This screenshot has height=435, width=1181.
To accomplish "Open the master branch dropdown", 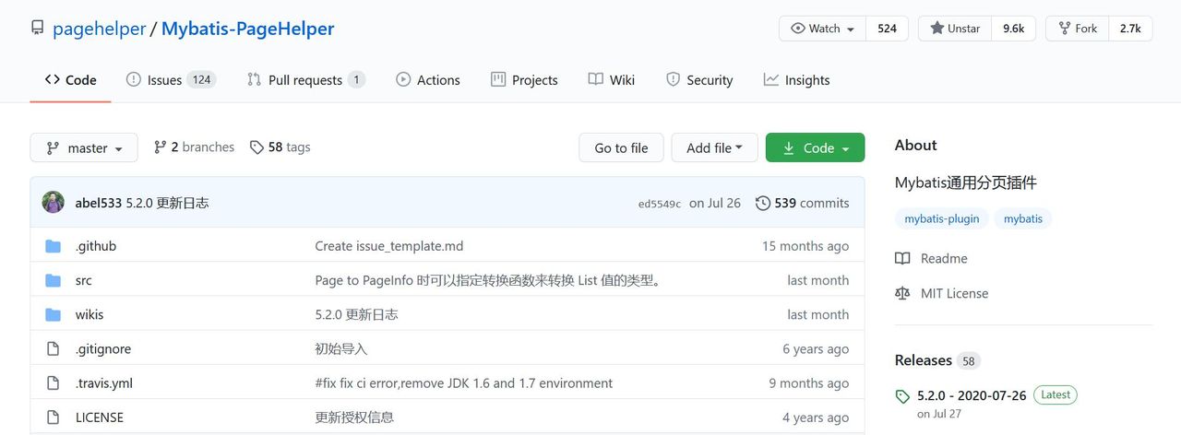I will click(x=84, y=147).
